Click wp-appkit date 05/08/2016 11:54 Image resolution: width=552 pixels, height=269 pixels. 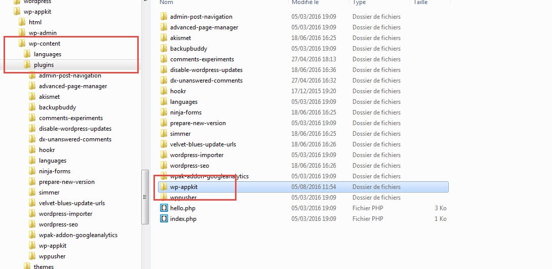(313, 187)
